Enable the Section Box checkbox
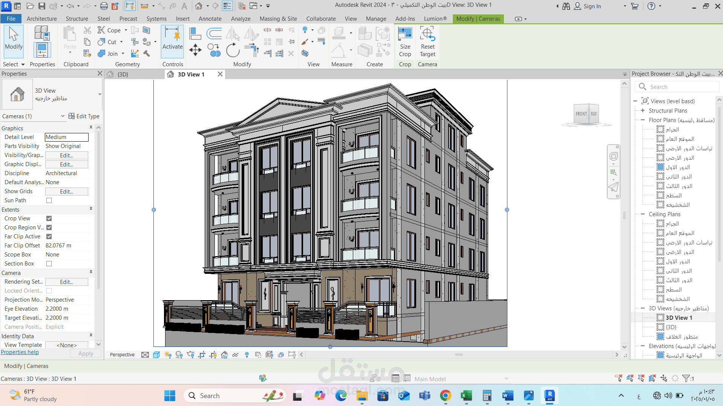The width and height of the screenshot is (723, 406). tap(49, 264)
